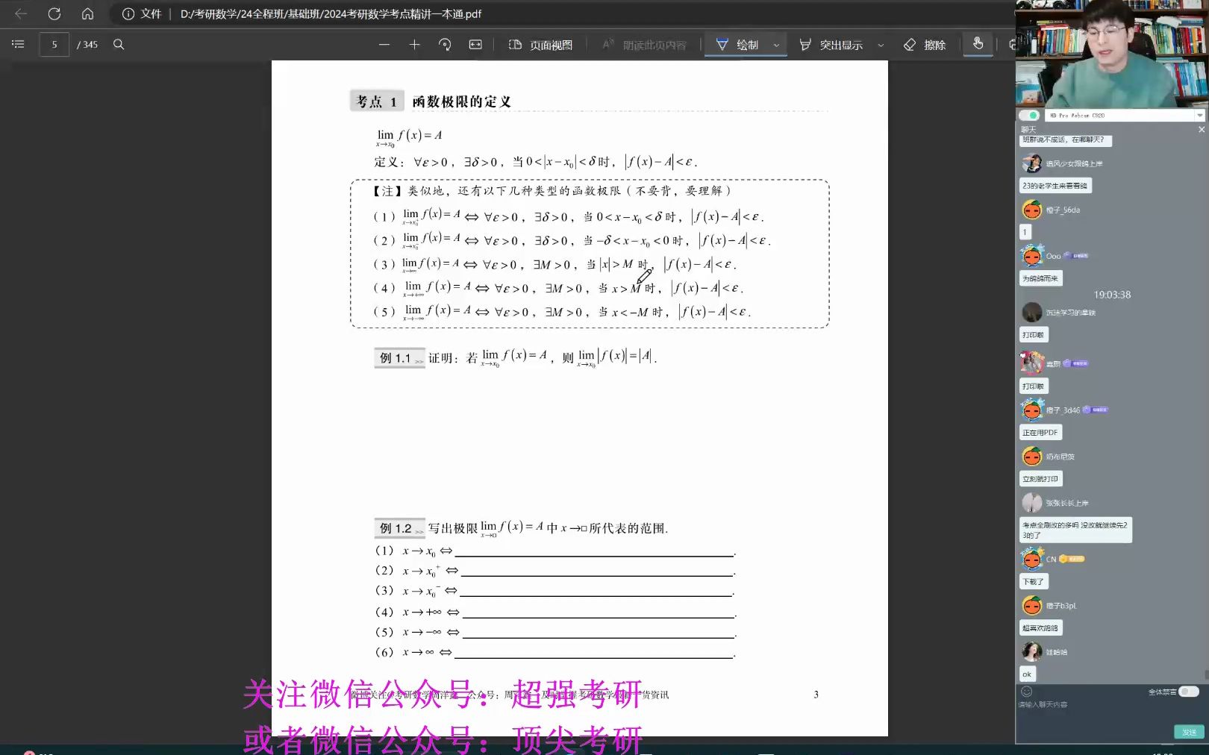This screenshot has width=1209, height=755.
Task: Fit the PDF page to width
Action: 475,45
